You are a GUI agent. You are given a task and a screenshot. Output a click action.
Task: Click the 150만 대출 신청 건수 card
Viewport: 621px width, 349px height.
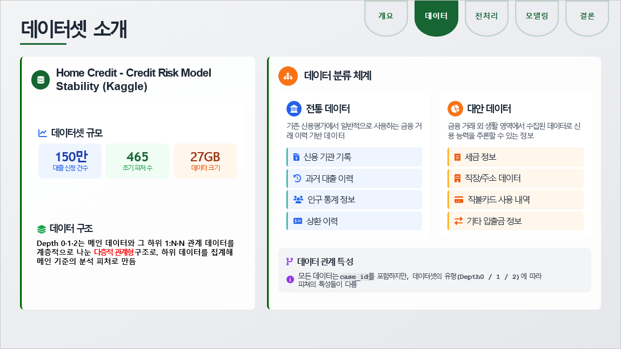tap(70, 161)
